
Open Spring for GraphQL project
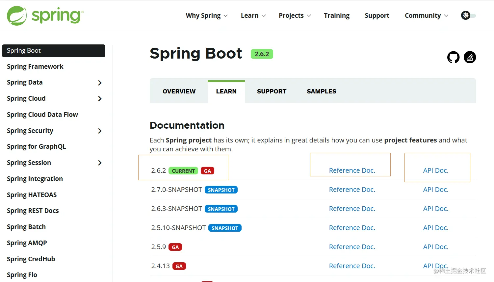37,147
